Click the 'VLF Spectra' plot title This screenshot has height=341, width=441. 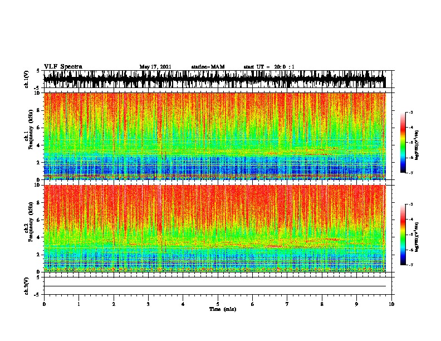click(x=63, y=67)
